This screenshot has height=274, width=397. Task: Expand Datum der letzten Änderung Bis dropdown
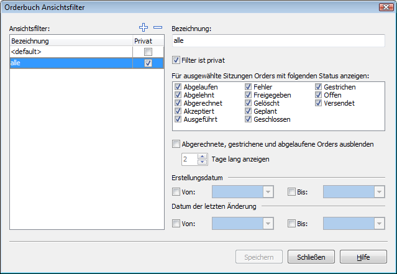379,222
